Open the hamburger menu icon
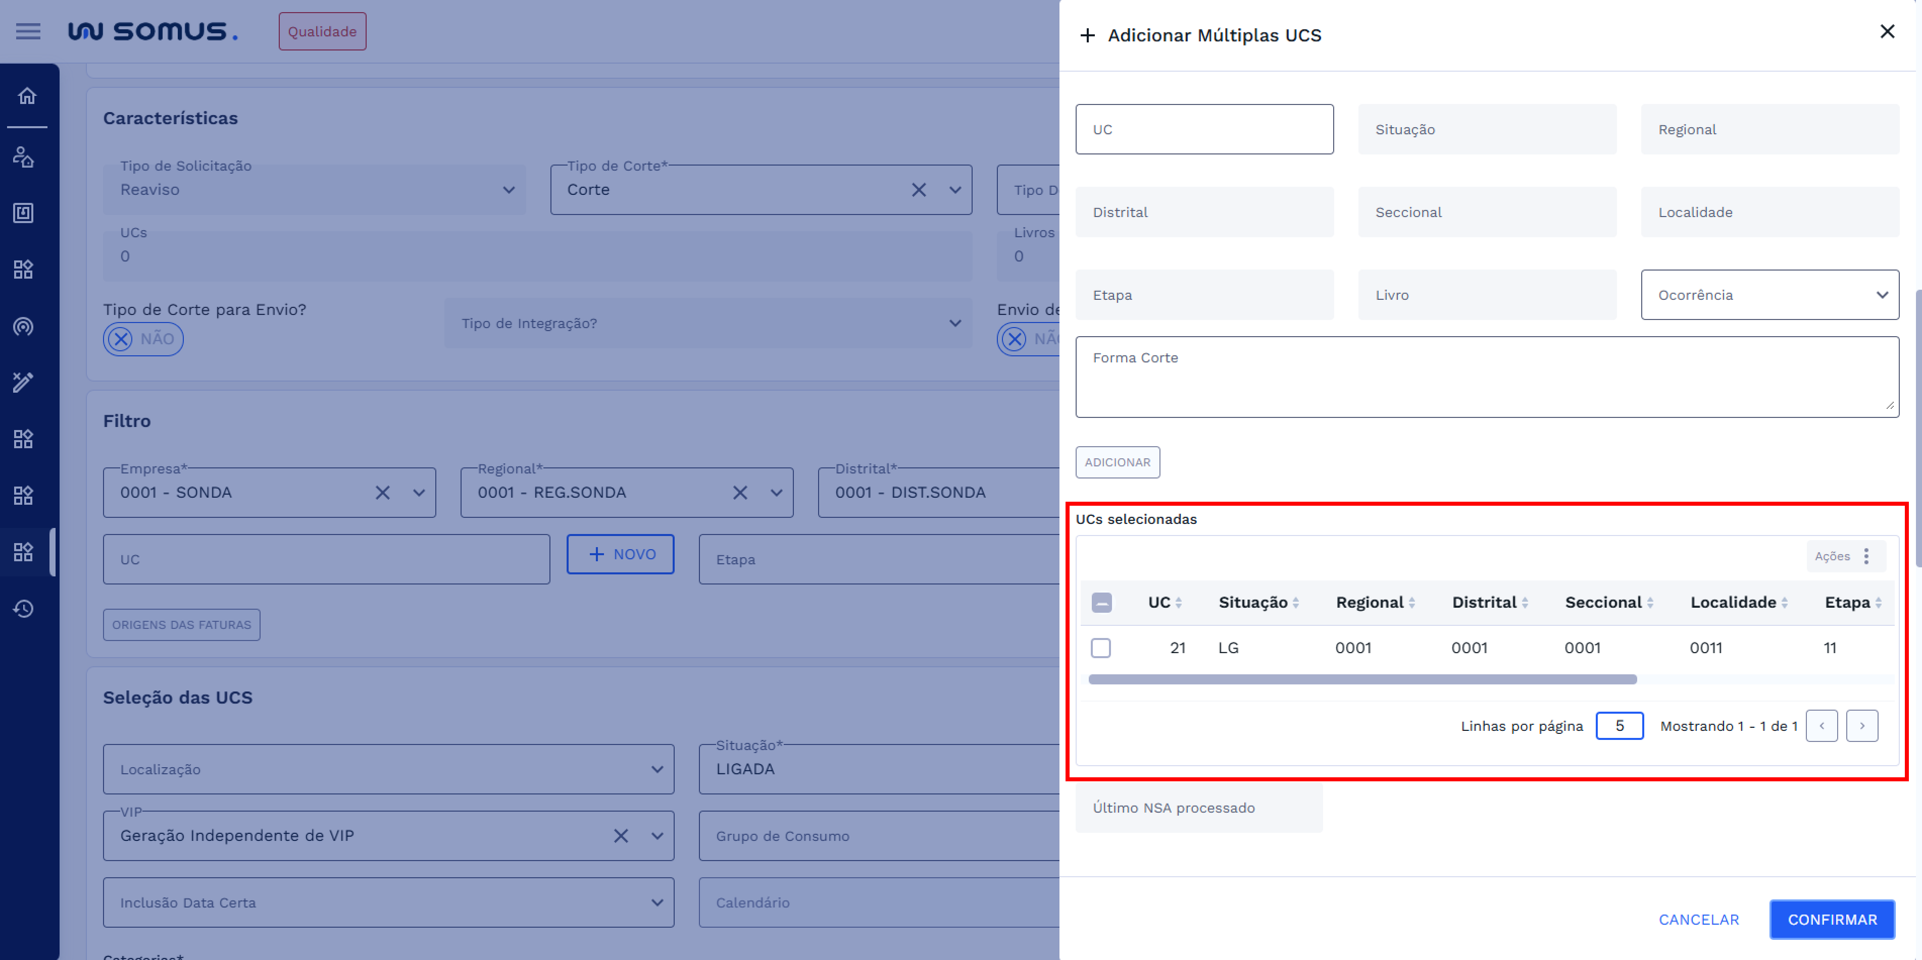The height and width of the screenshot is (960, 1922). [x=28, y=31]
